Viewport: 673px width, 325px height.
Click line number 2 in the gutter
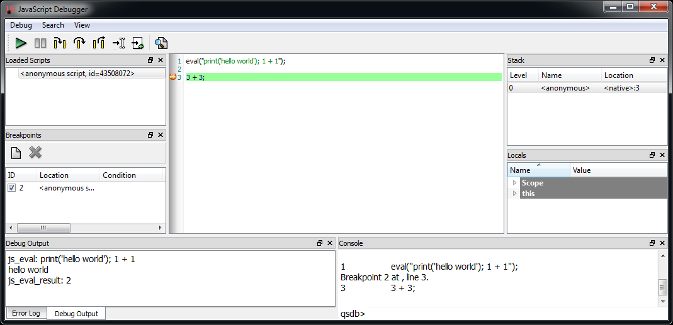[x=179, y=69]
